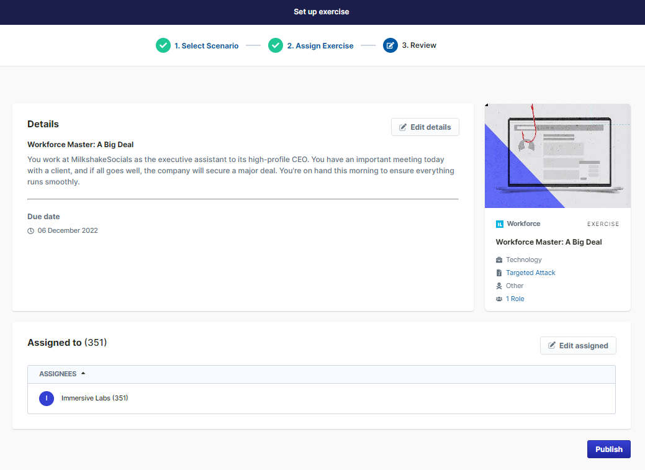Click the green checkmark for Select Scenario step
645x470 pixels.
pyautogui.click(x=163, y=45)
